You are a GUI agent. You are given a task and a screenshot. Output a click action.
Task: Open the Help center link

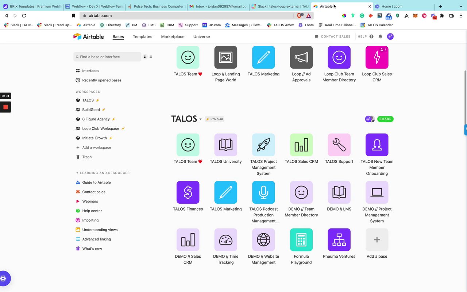[x=89, y=211]
